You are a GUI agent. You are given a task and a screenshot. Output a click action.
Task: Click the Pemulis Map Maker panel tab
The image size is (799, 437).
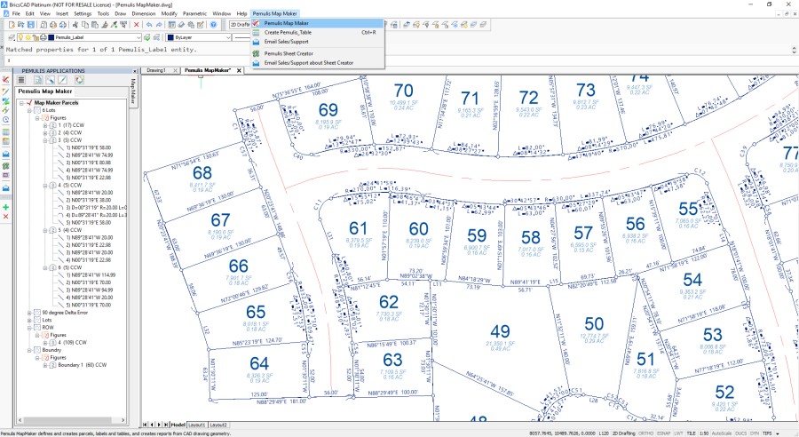[45, 91]
